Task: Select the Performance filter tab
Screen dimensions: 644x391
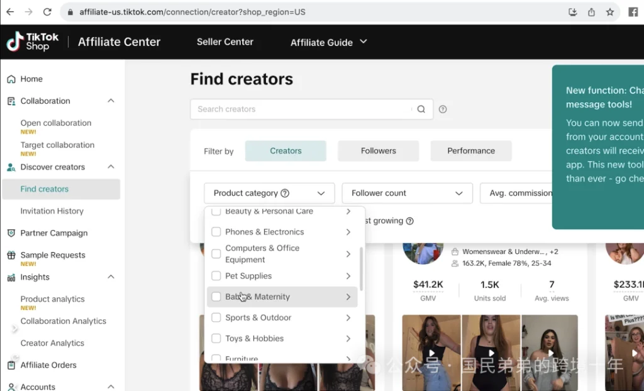Action: 470,151
